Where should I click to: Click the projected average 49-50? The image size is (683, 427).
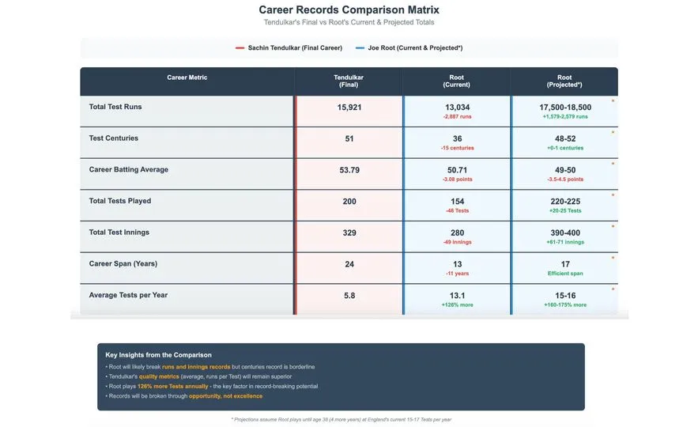(565, 170)
